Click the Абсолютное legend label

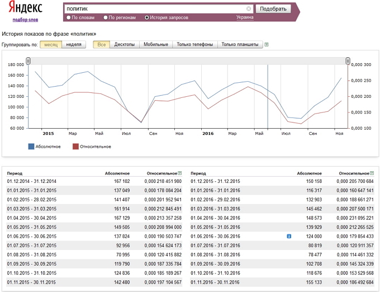tap(48, 147)
